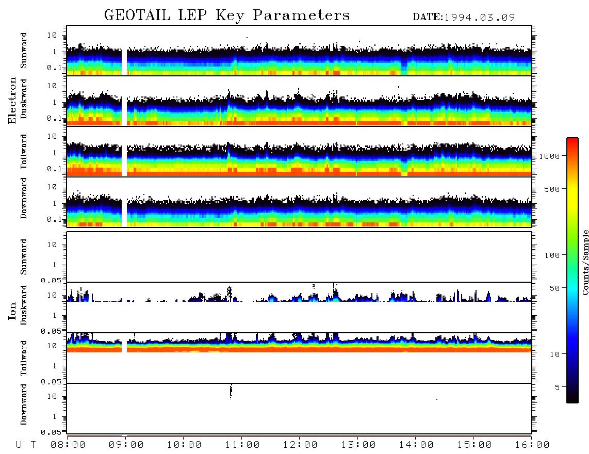Click the Electron Sunward spectrogram panel
This screenshot has height=454, width=589.
299,51
